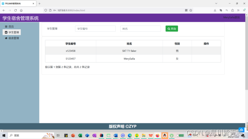Click the 男 gender cell
248x139 pixels.
[177, 51]
